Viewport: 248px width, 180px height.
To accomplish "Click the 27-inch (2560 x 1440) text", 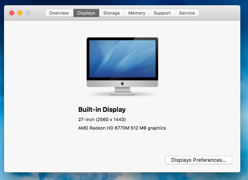I will 102,119.
